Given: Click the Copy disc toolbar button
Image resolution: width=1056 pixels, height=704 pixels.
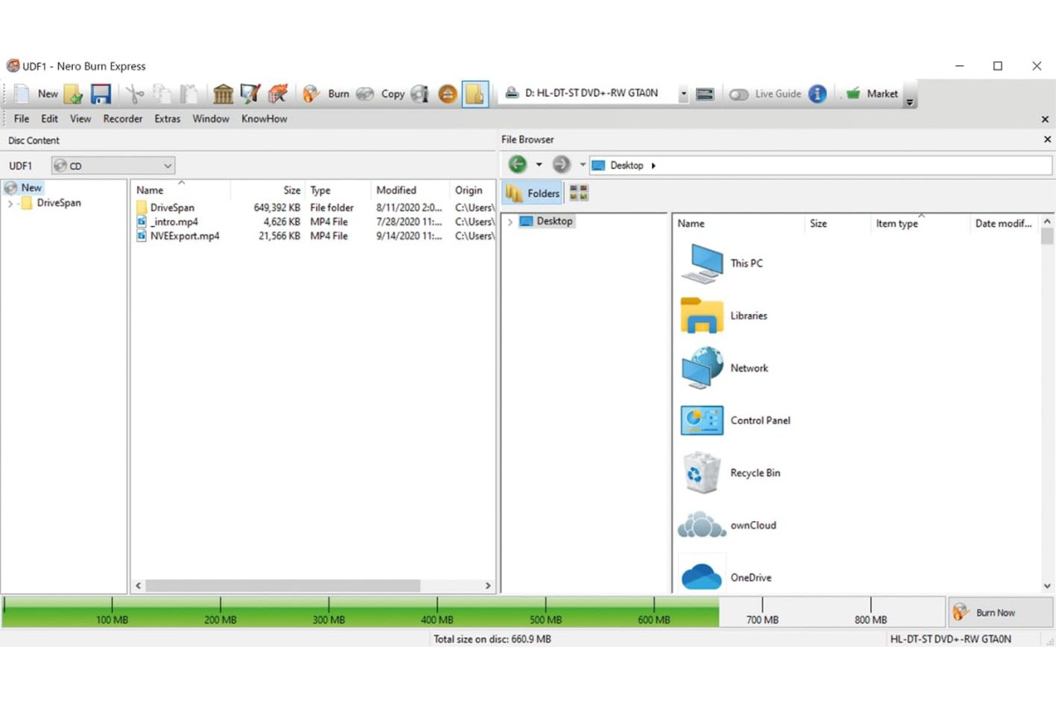Looking at the screenshot, I should coord(381,93).
